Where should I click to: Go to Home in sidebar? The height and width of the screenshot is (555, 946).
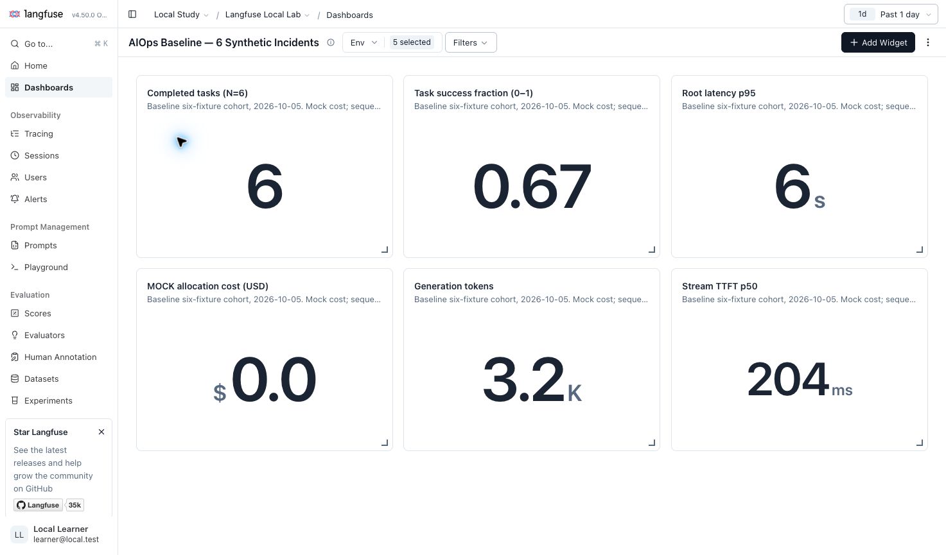[59, 65]
